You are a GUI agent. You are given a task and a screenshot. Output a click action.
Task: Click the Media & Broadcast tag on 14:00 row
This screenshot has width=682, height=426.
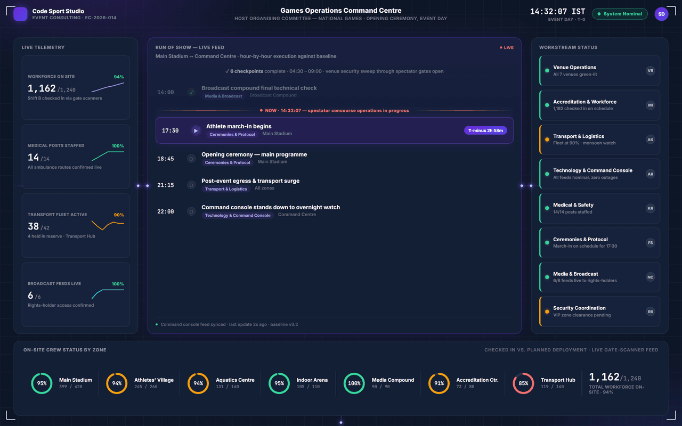pyautogui.click(x=223, y=96)
